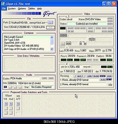The height and width of the screenshot is (124, 118).
Task: Click the I709 indicator
Action: pos(98,28)
